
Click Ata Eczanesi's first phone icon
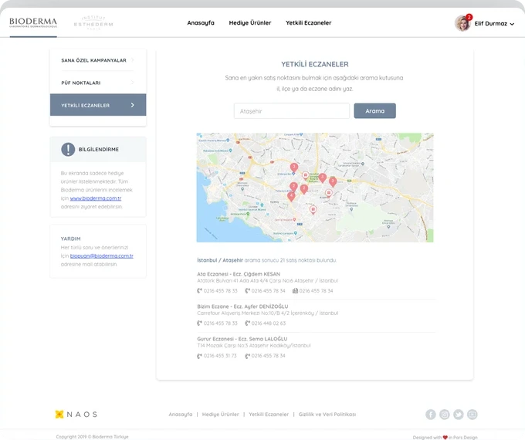coord(199,291)
